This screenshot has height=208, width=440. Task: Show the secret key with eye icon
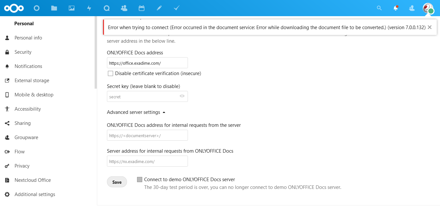point(182,96)
